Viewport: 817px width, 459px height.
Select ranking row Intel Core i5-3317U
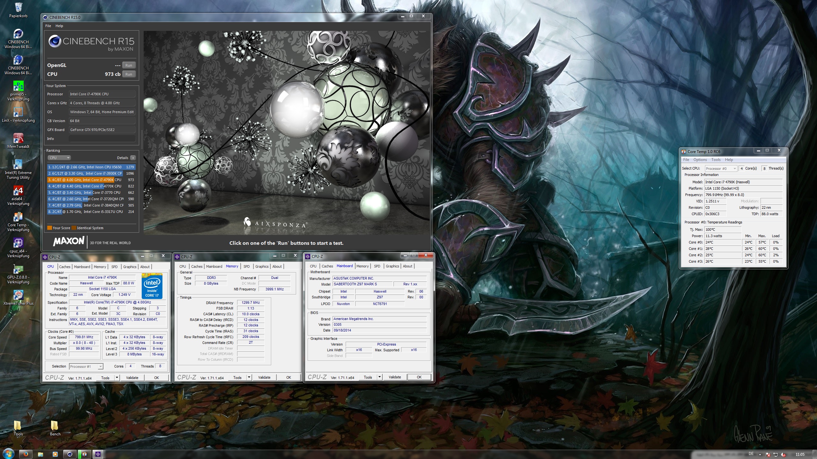(x=91, y=212)
